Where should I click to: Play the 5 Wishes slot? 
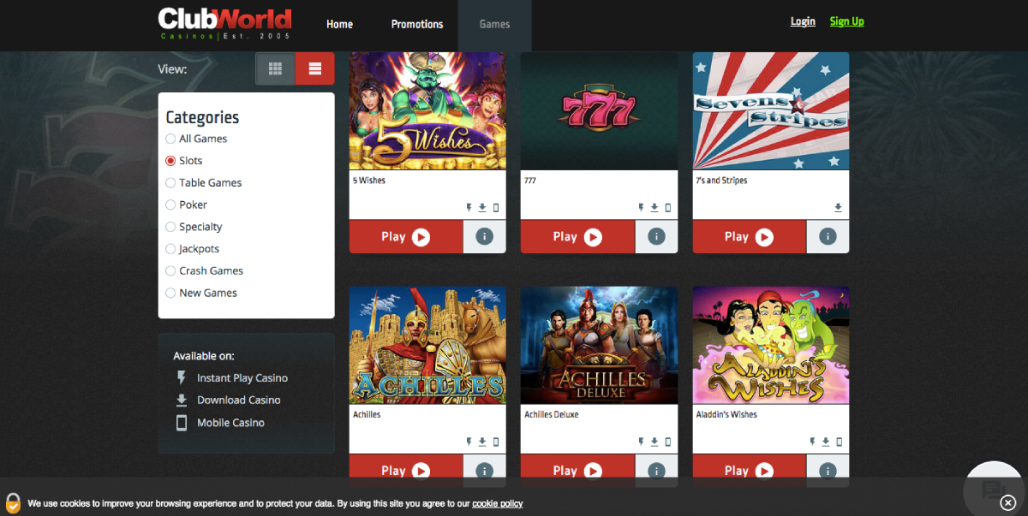coord(406,237)
